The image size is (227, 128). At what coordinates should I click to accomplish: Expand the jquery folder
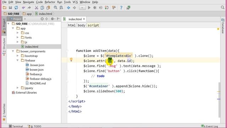(17, 88)
